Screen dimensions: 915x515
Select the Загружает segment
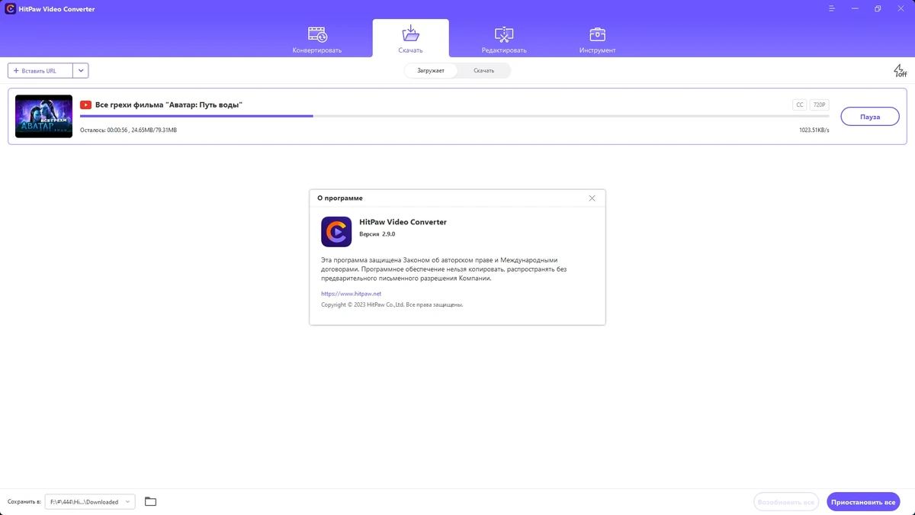[x=431, y=71]
